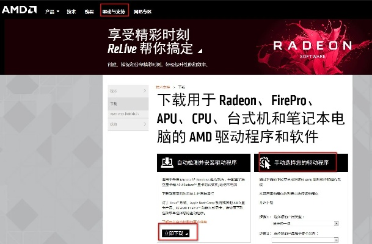Viewport: 372px width, 244px height.
Task: Click the manual select gear cursor icon
Action: 267,163
